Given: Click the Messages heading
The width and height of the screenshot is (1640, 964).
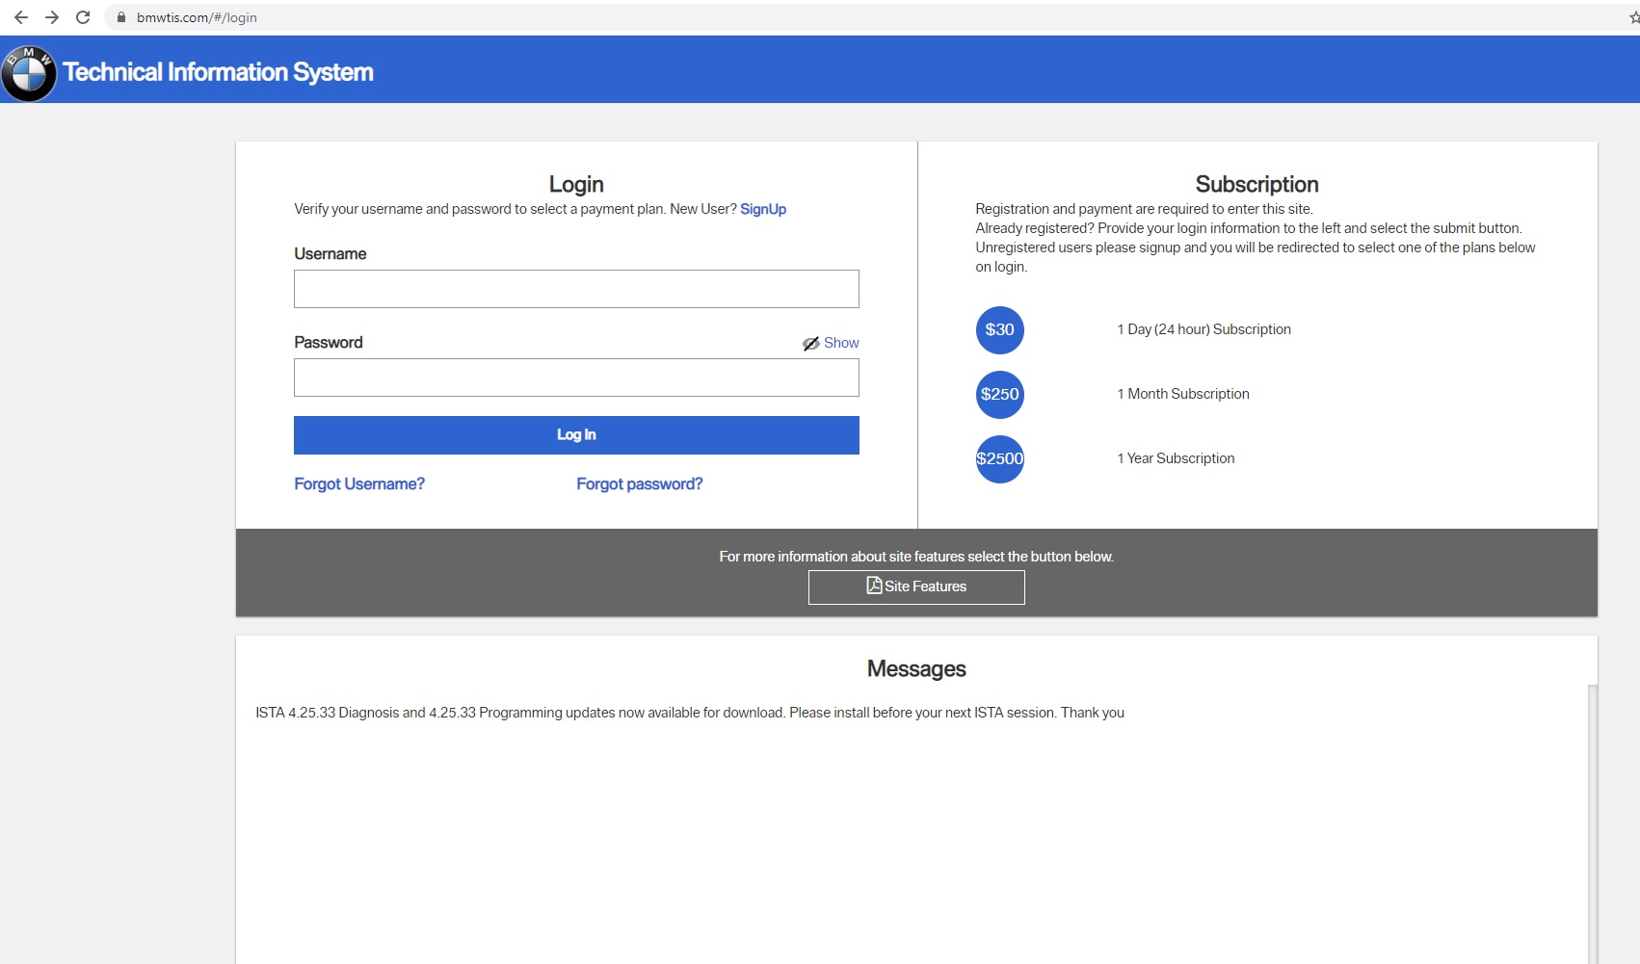Looking at the screenshot, I should tap(916, 669).
